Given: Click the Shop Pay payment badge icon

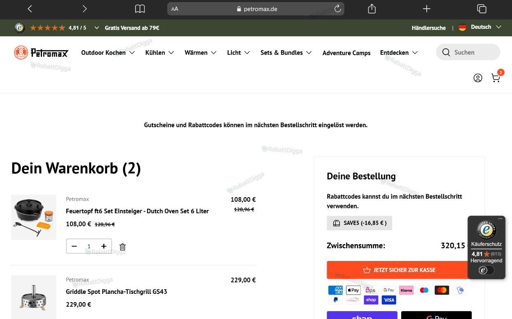Looking at the screenshot, I should click(x=371, y=300).
